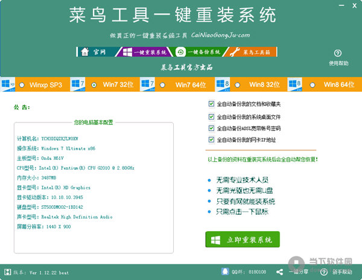Click the 立即重装系统 green button
The width and height of the screenshot is (362, 280).
click(243, 240)
